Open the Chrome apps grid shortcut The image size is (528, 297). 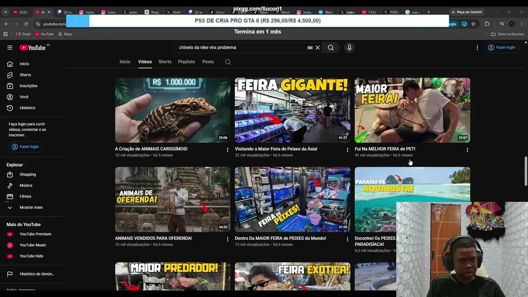5,34
